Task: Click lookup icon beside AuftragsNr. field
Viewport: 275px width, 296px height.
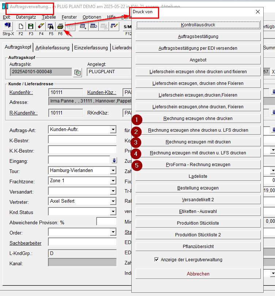Action: pos(77,72)
